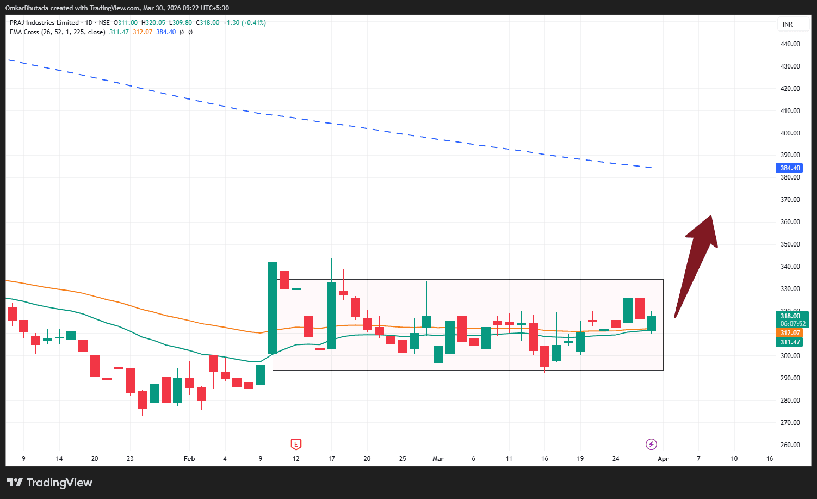The image size is (817, 499).
Task: Click the open value O311.00
Action: click(x=125, y=23)
